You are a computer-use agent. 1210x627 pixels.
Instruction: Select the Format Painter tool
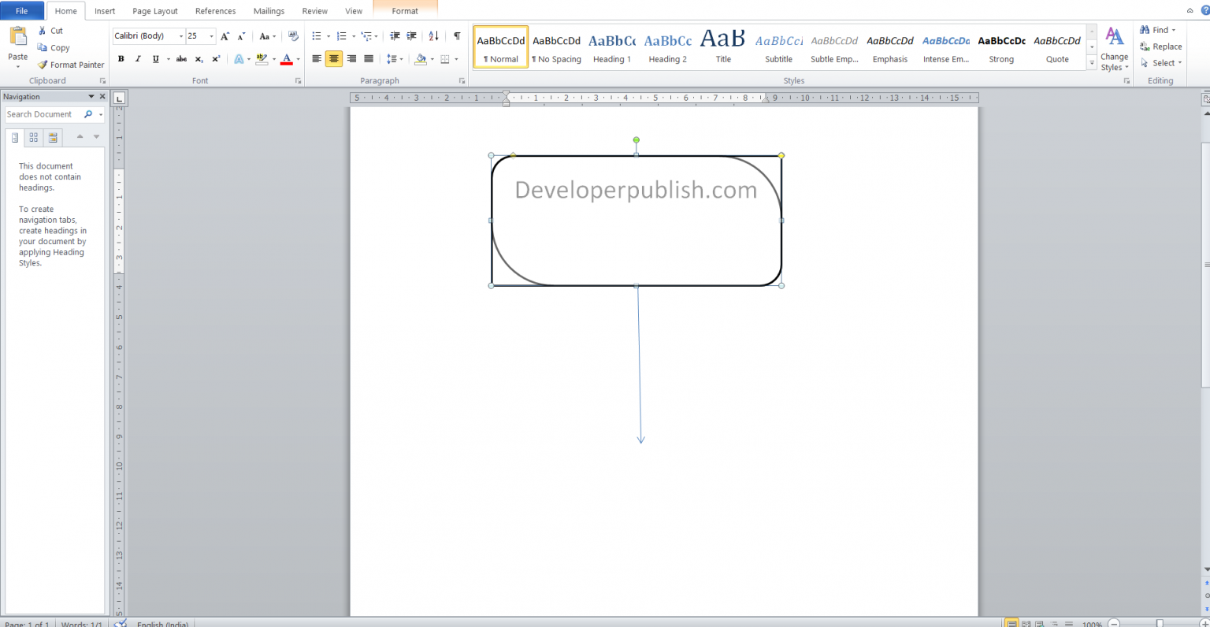coord(71,65)
